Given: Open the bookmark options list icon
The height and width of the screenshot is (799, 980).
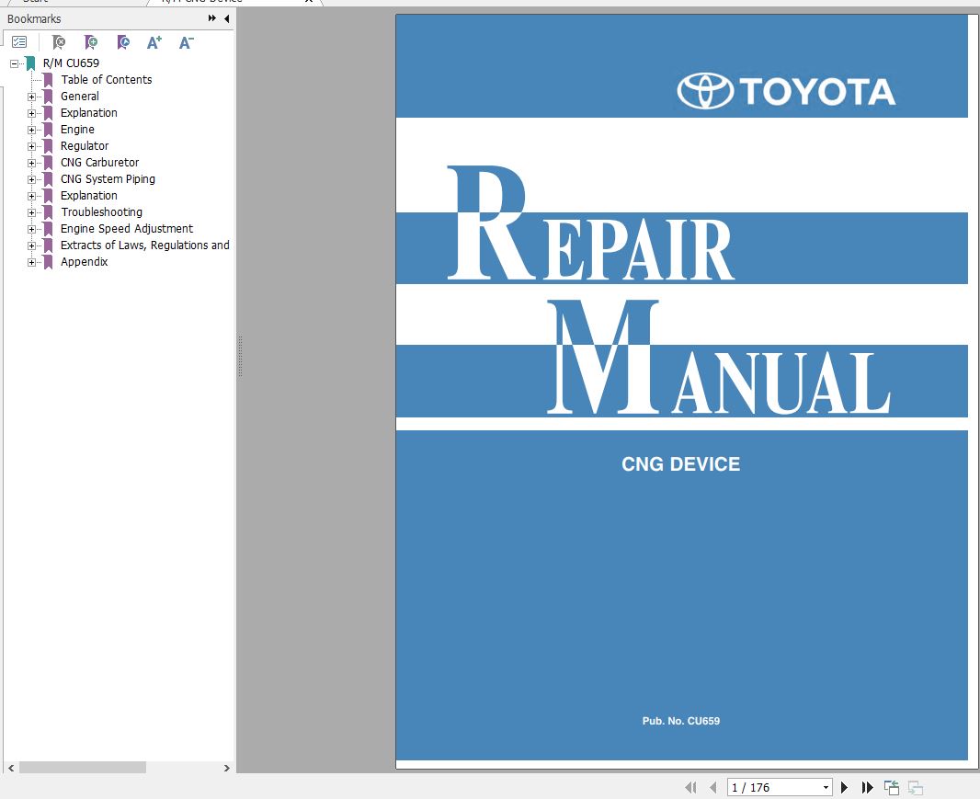Looking at the screenshot, I should [x=19, y=42].
